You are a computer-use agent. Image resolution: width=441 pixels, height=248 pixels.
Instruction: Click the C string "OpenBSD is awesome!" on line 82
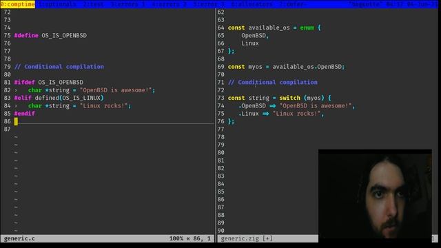coord(116,90)
